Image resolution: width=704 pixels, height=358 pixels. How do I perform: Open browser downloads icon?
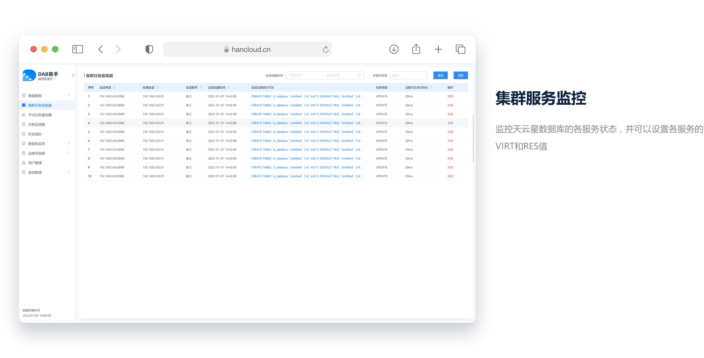coord(393,49)
